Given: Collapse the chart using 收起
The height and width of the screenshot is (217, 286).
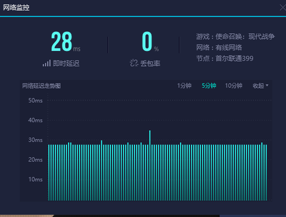Looking at the screenshot, I should point(259,86).
